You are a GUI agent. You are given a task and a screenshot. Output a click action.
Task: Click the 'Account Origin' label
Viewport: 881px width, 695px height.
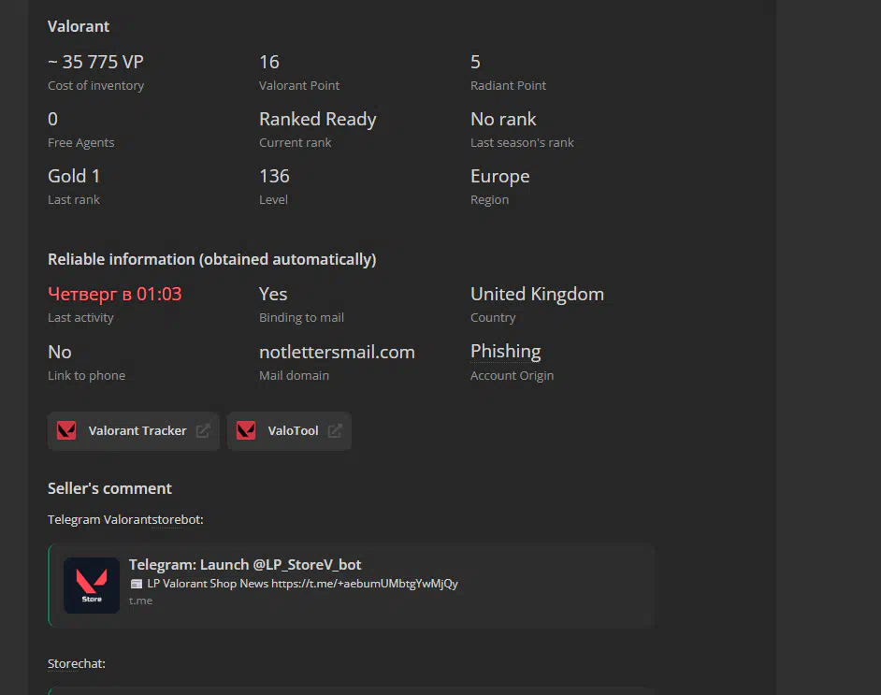[x=512, y=375]
